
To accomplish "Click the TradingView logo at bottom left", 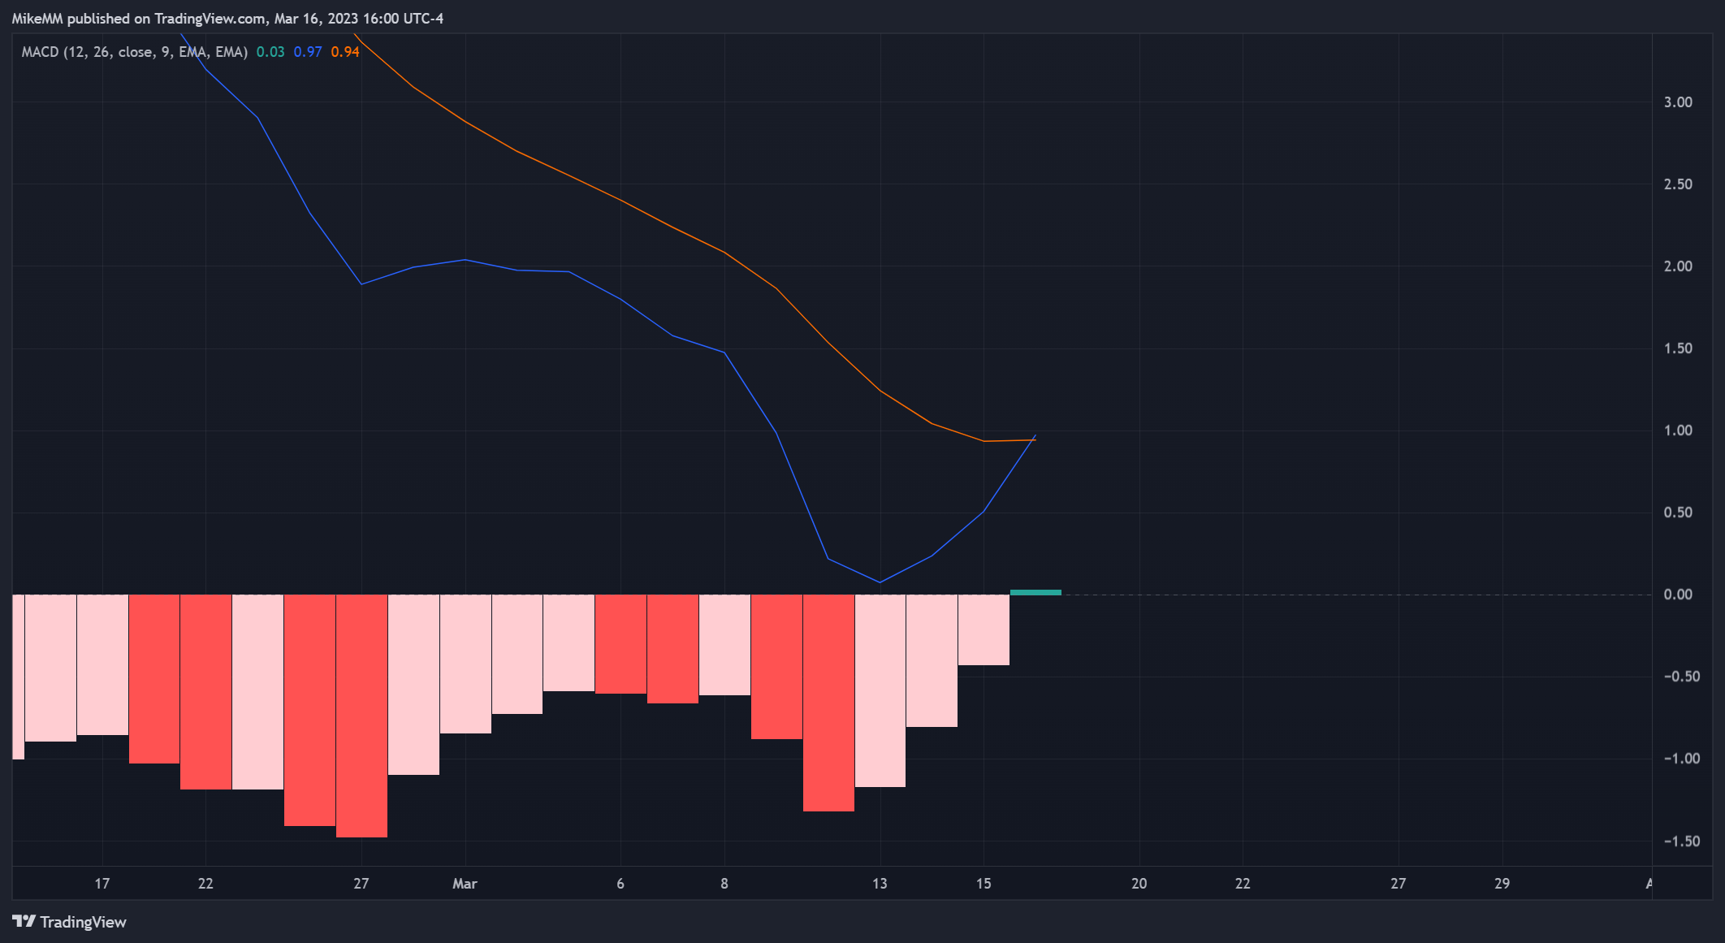I will pyautogui.click(x=69, y=922).
